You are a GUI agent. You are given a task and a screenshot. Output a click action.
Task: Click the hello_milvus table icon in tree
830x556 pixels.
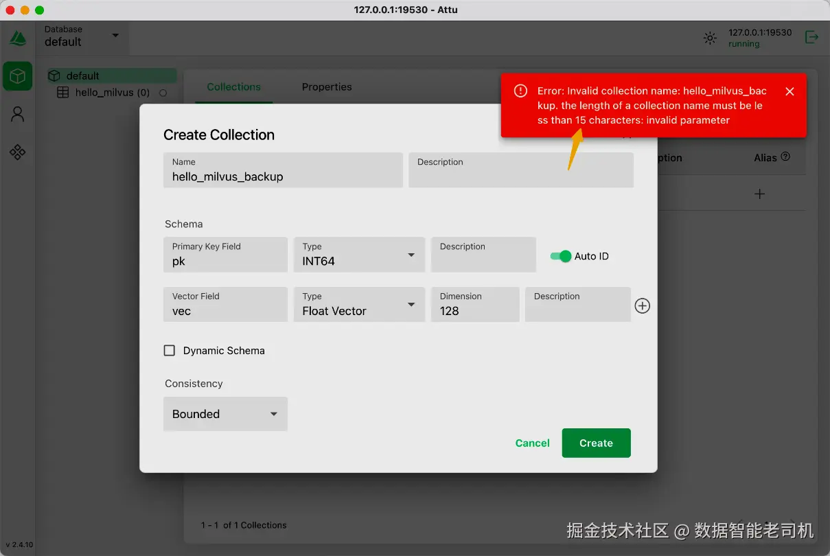[62, 93]
